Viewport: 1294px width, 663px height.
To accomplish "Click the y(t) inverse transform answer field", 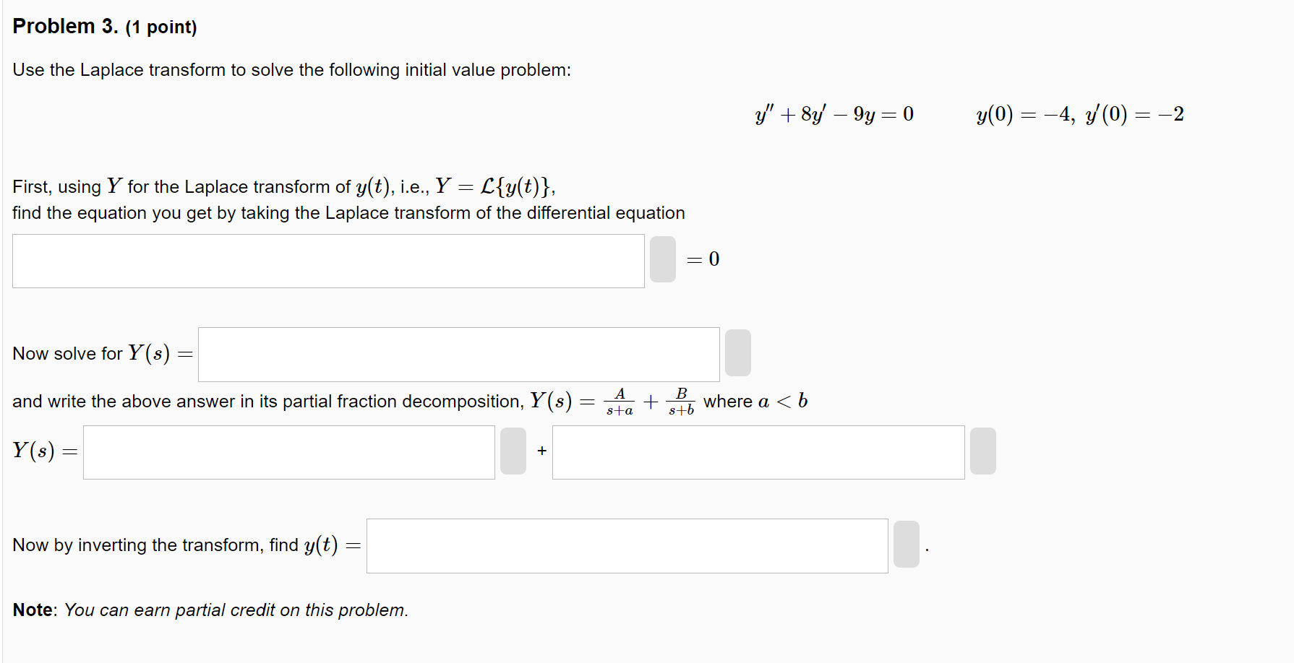I will (x=627, y=546).
